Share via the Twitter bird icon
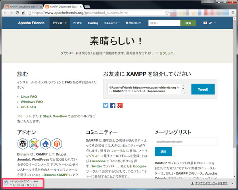The width and height of the screenshot is (238, 190). (x=106, y=105)
